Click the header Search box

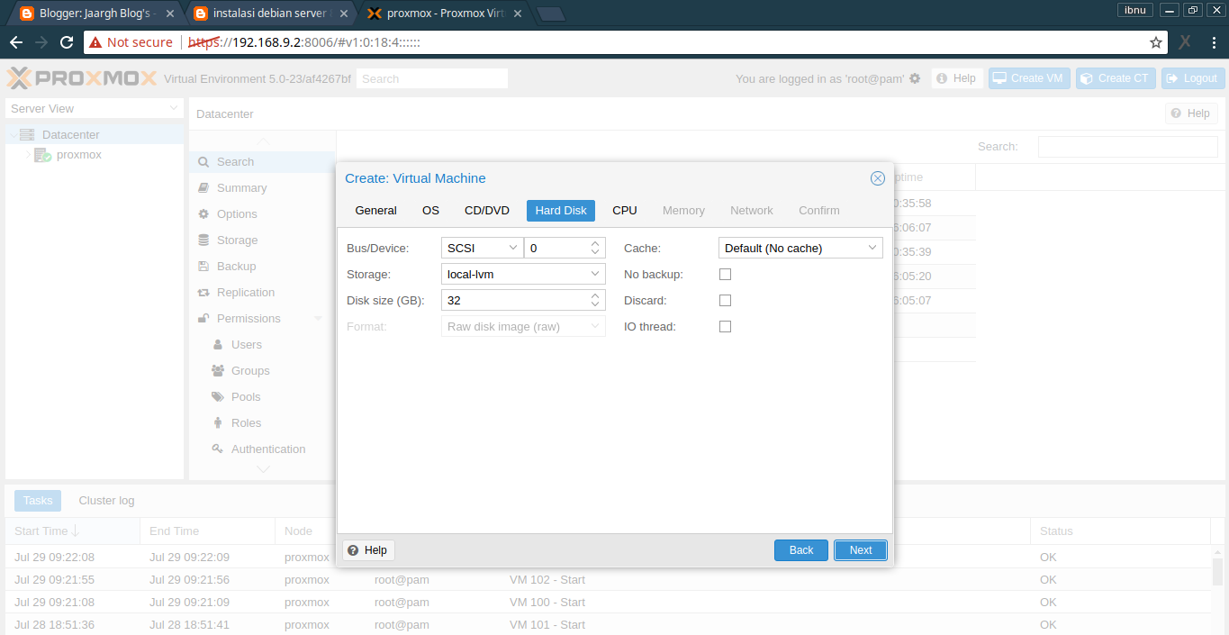(432, 79)
